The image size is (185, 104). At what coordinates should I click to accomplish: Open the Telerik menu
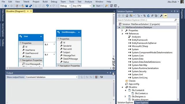click(x=26, y=2)
